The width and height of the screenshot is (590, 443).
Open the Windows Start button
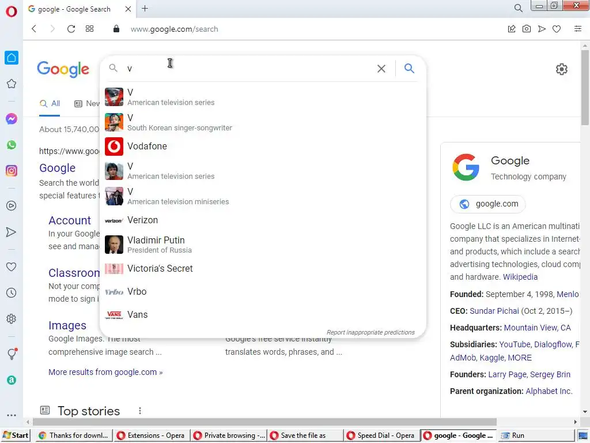point(16,436)
